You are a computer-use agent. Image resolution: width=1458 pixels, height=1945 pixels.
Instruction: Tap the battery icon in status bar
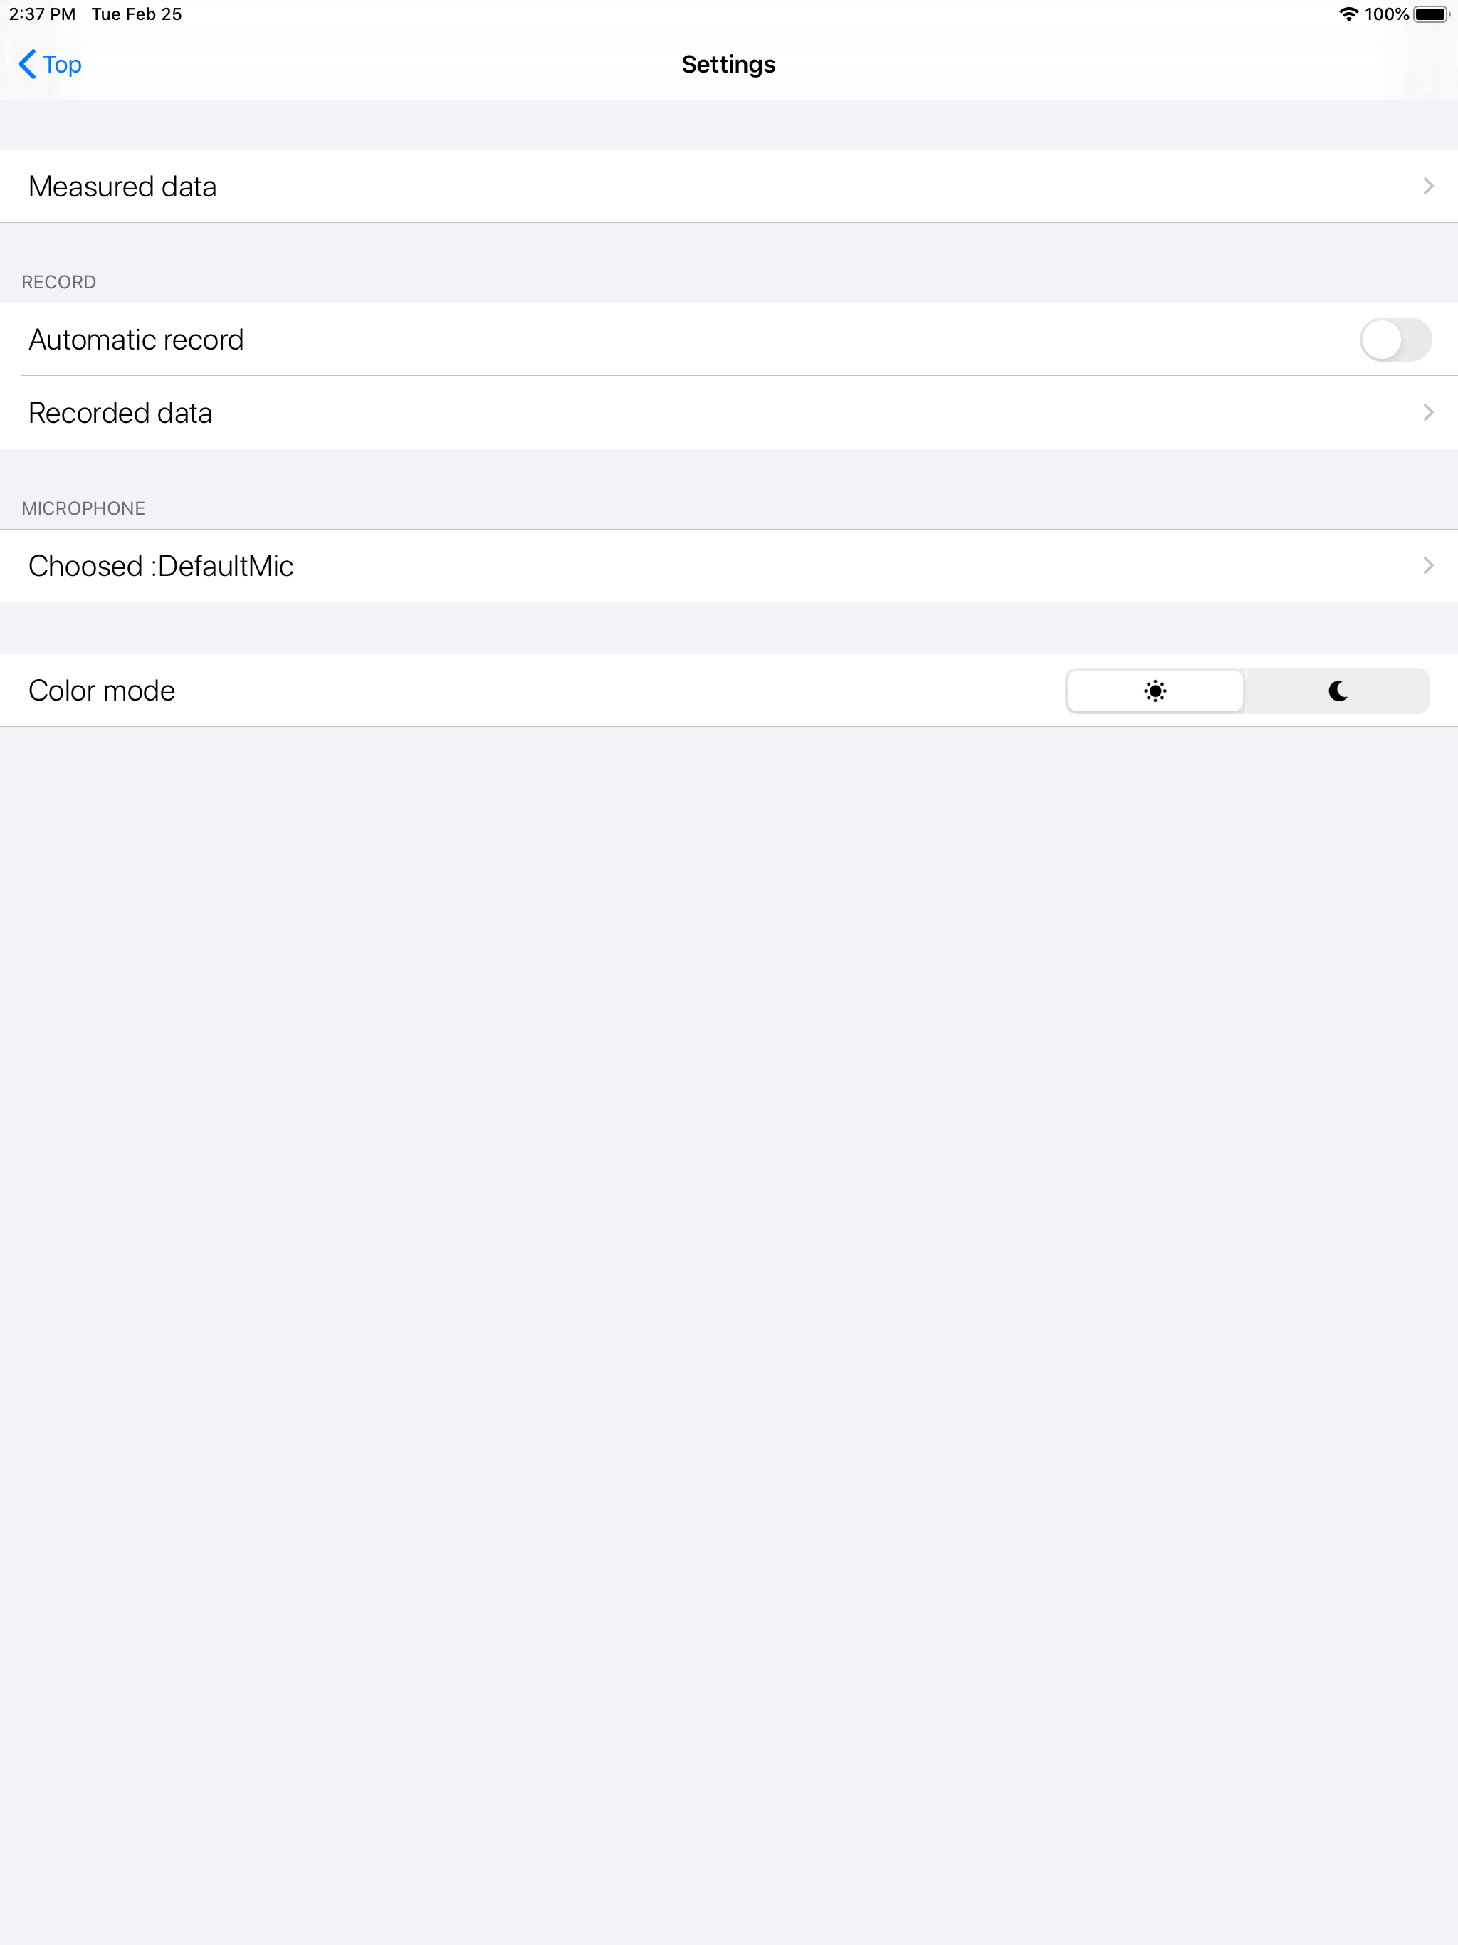1431,14
